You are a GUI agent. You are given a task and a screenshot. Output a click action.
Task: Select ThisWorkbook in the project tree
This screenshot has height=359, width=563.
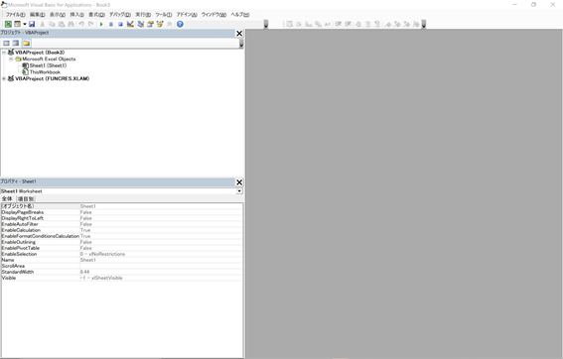tap(45, 72)
